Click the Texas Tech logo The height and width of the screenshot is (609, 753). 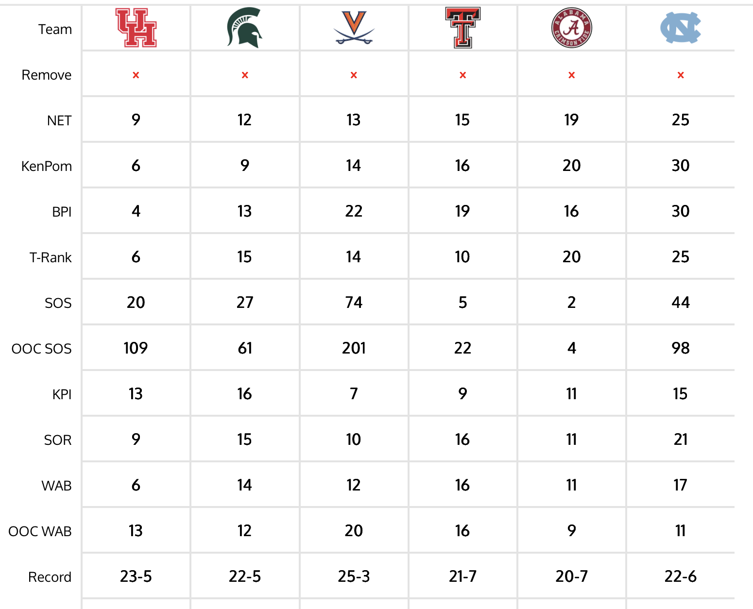[x=462, y=28]
